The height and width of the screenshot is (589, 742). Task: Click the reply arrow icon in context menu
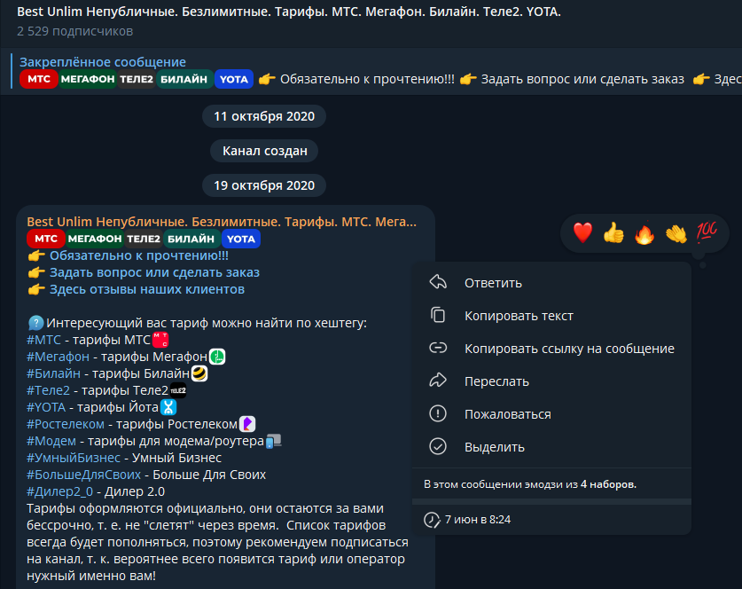[438, 282]
